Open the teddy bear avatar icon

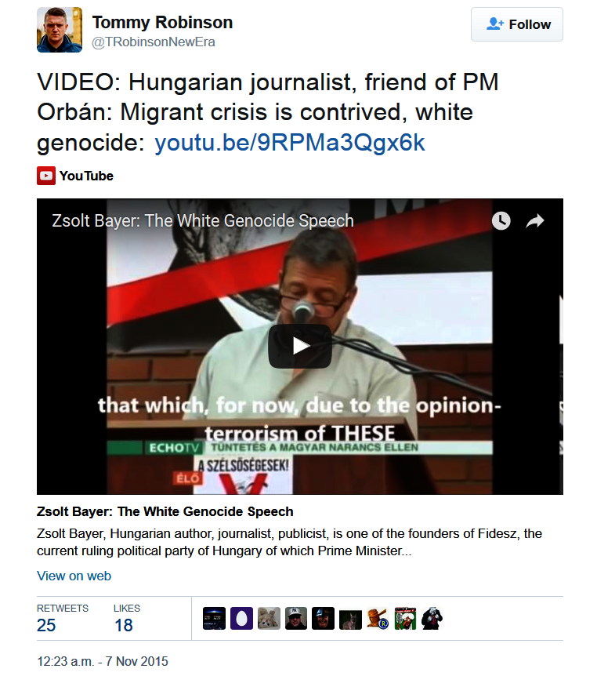269,618
